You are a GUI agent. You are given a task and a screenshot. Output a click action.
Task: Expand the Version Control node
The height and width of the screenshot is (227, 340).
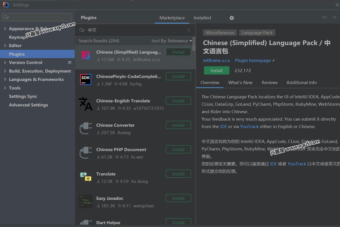click(5, 62)
